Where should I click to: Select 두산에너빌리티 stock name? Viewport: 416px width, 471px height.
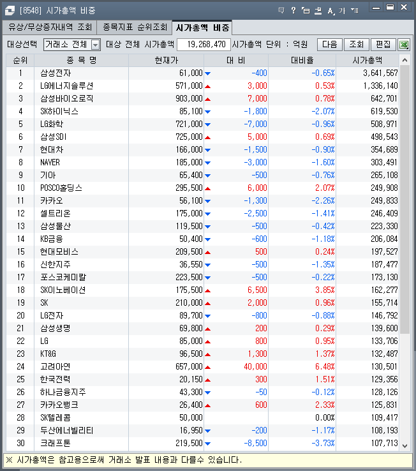click(x=67, y=430)
